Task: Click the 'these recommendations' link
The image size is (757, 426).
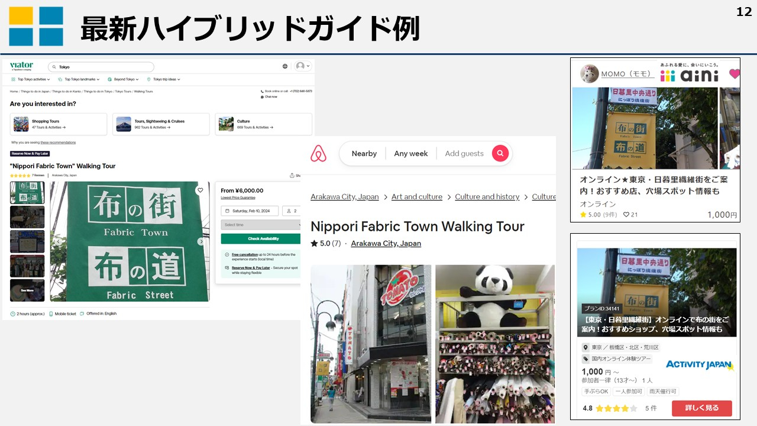Action: 58,143
